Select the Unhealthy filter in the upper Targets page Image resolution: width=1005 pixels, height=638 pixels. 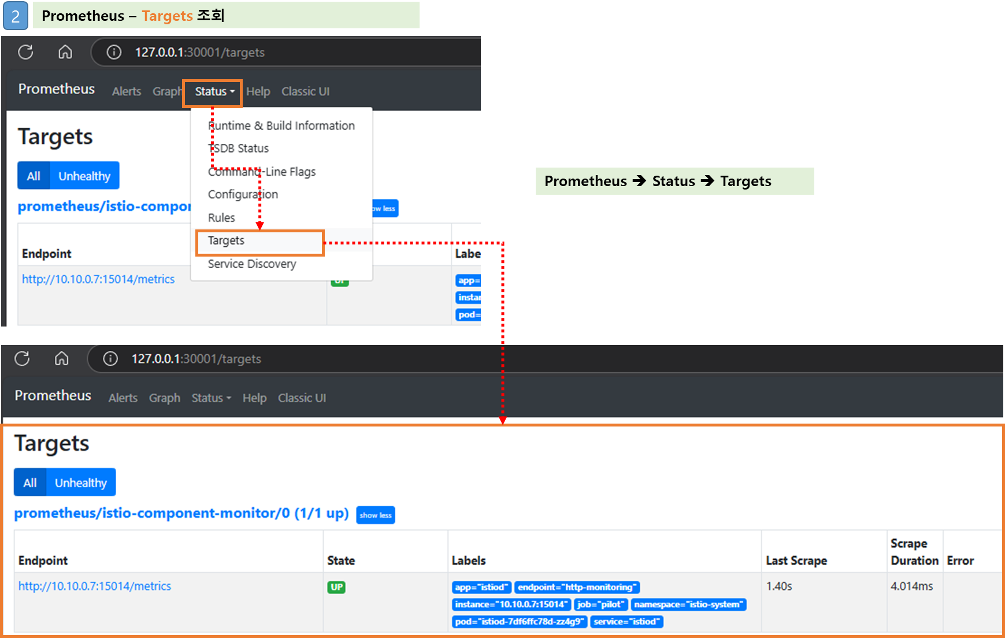84,176
